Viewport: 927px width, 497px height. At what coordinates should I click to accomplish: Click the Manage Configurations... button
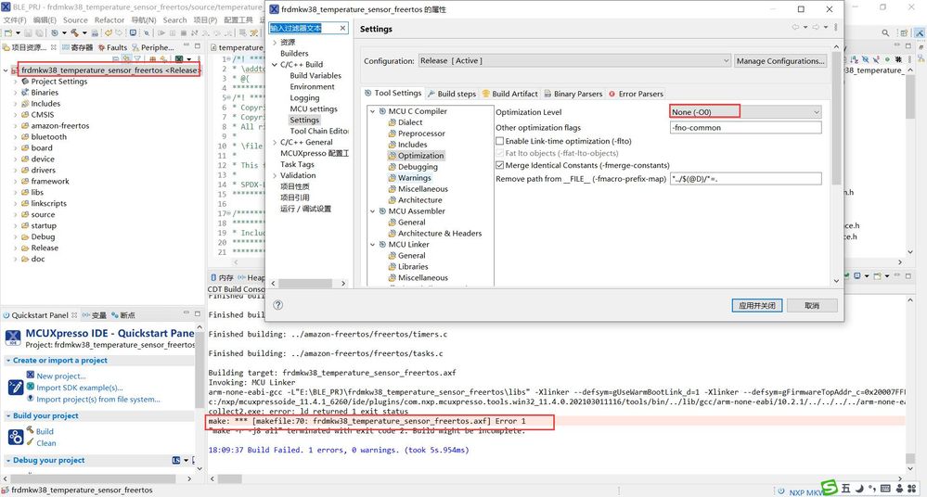(779, 61)
